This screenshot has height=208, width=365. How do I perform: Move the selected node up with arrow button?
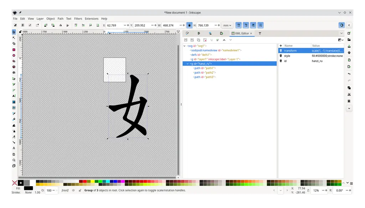(x=224, y=40)
